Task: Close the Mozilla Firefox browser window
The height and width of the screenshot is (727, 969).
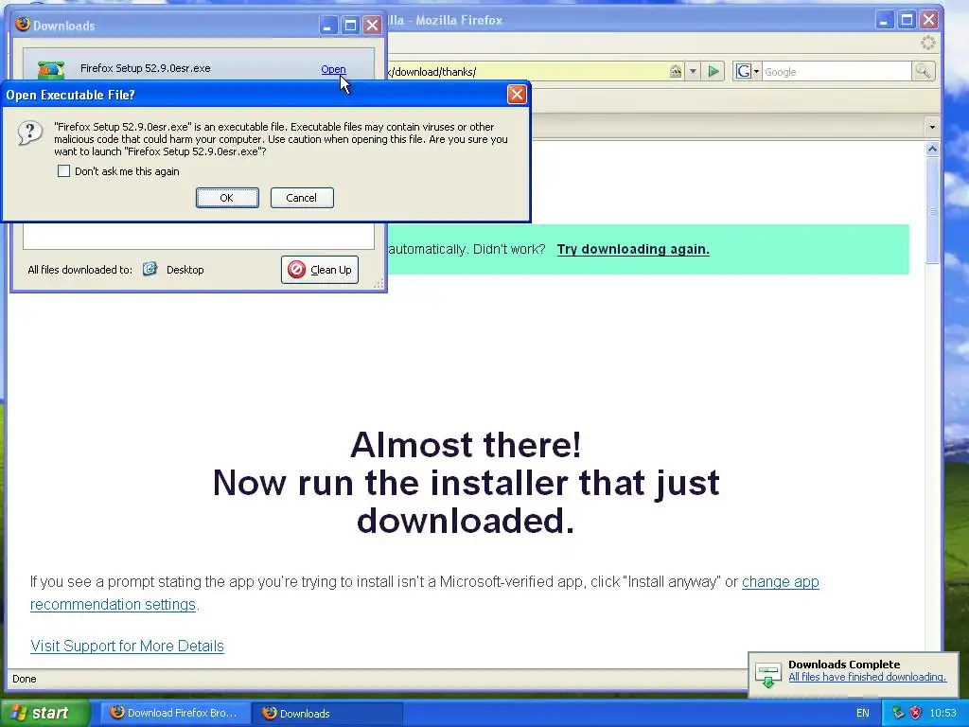Action: pyautogui.click(x=928, y=20)
